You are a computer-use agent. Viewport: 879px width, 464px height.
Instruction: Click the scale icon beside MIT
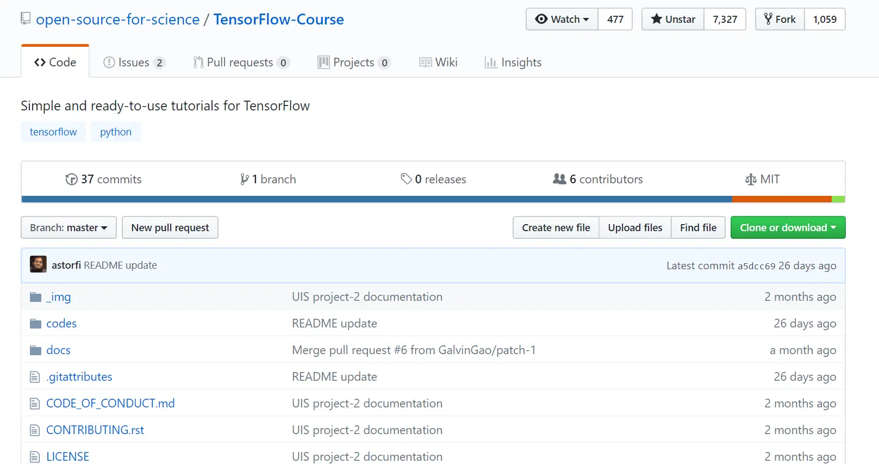(x=751, y=179)
